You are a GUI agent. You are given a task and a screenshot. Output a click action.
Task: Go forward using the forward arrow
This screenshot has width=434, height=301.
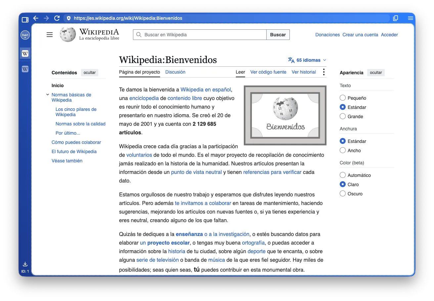click(x=46, y=18)
